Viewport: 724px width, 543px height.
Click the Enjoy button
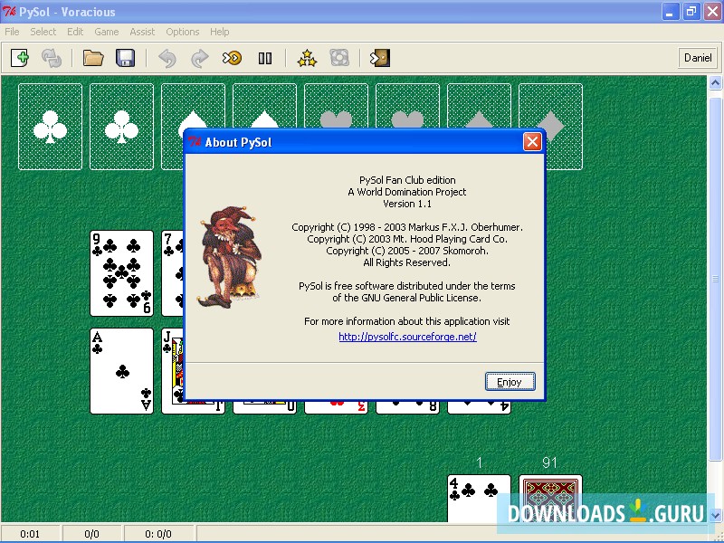510,381
